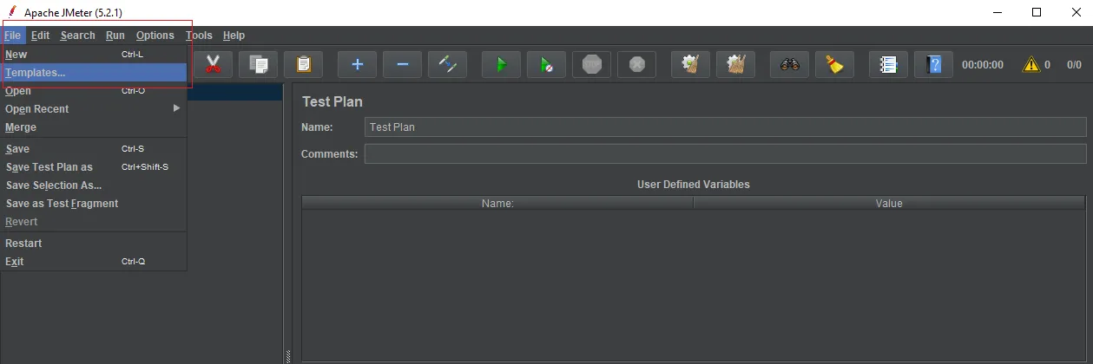The height and width of the screenshot is (364, 1093).
Task: Expand the Open Recent submenu
Action: point(94,108)
